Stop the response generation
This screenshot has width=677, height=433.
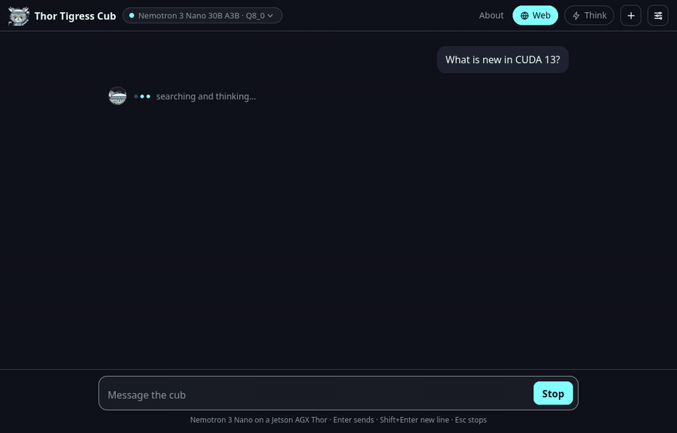(x=553, y=393)
